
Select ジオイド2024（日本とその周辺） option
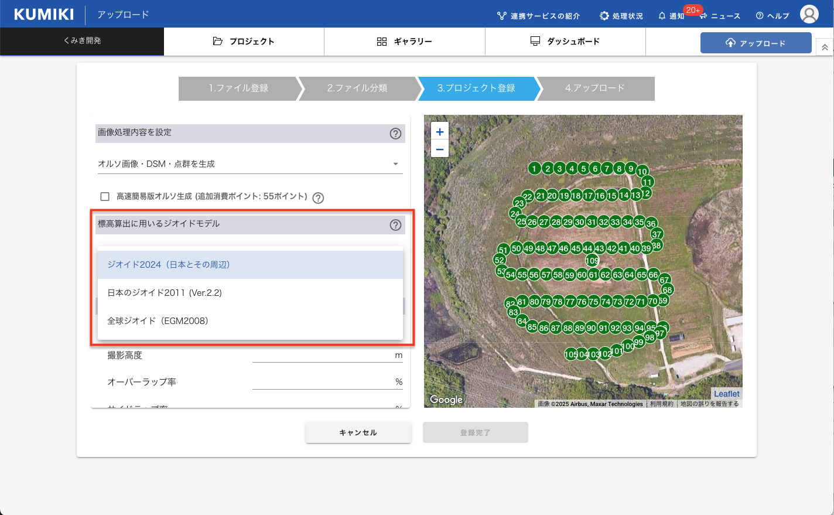tap(250, 265)
